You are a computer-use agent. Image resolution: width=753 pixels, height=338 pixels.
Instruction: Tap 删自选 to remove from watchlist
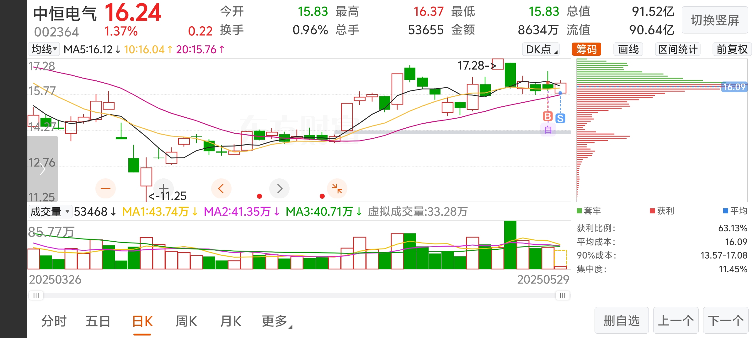click(622, 321)
